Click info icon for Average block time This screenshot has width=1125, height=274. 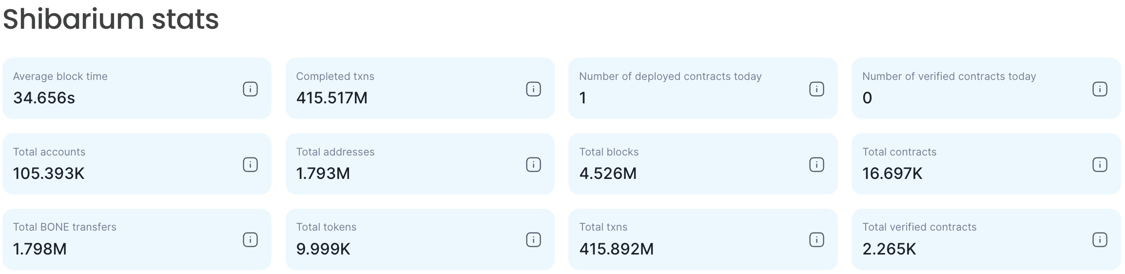point(250,89)
